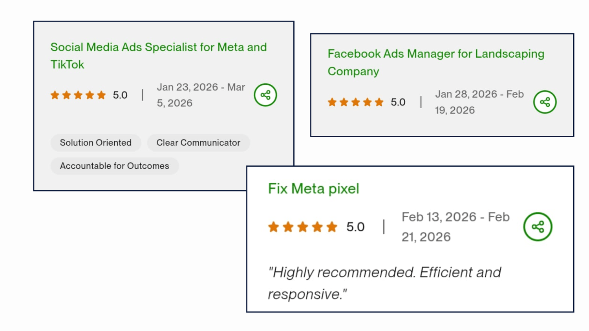Click share icon on Fix Meta pixel review

[538, 227]
